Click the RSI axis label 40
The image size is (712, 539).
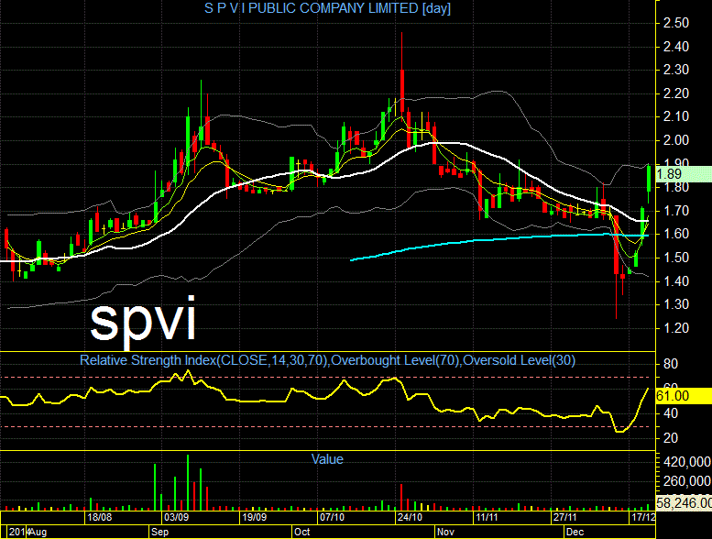[671, 413]
